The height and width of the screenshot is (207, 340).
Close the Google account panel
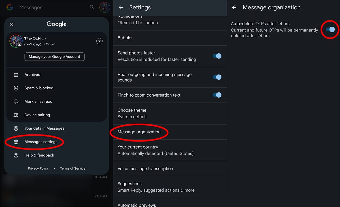[12, 25]
